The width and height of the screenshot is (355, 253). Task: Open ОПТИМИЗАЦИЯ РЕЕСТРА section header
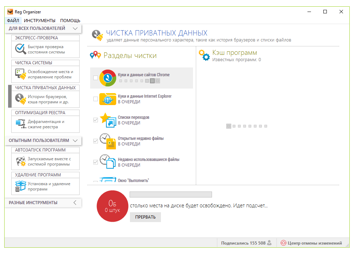[45, 113]
